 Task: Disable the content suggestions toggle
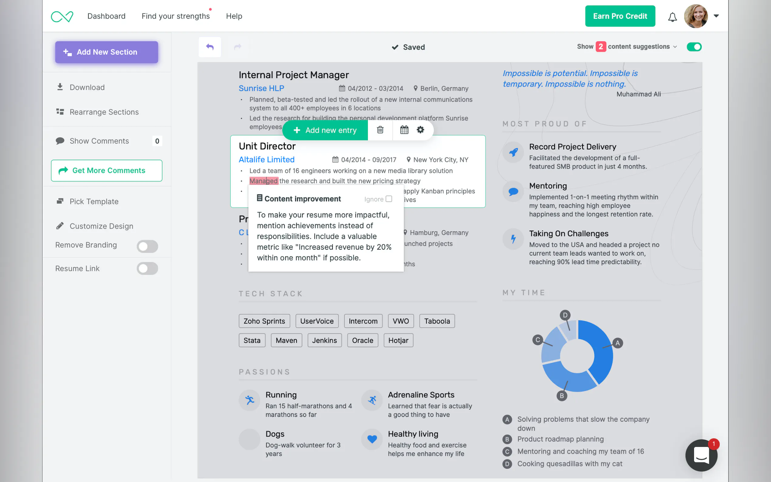tap(694, 47)
